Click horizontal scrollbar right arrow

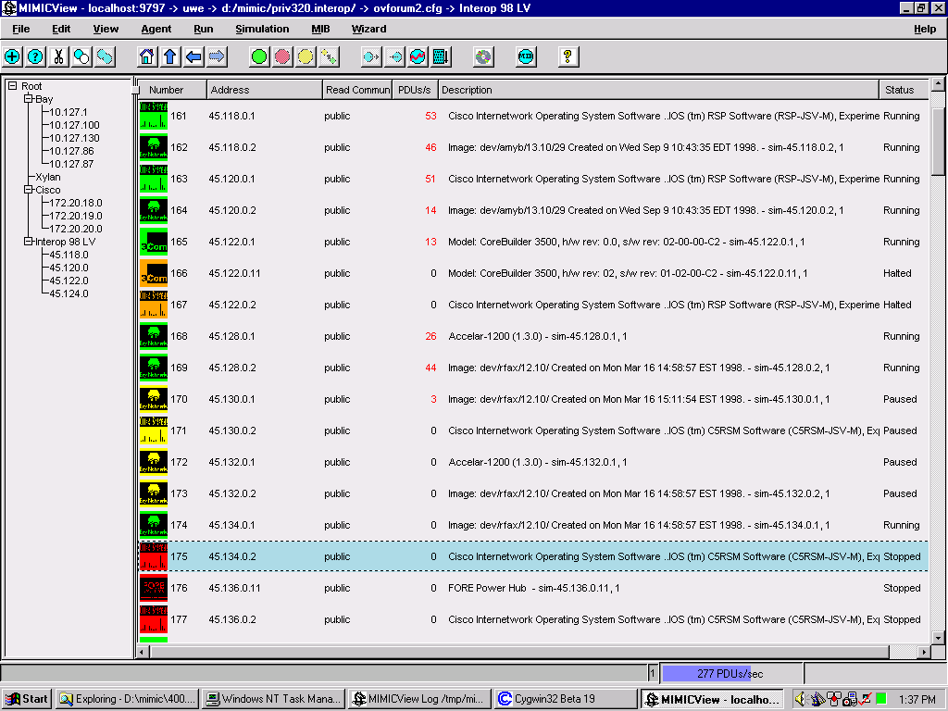pos(924,652)
